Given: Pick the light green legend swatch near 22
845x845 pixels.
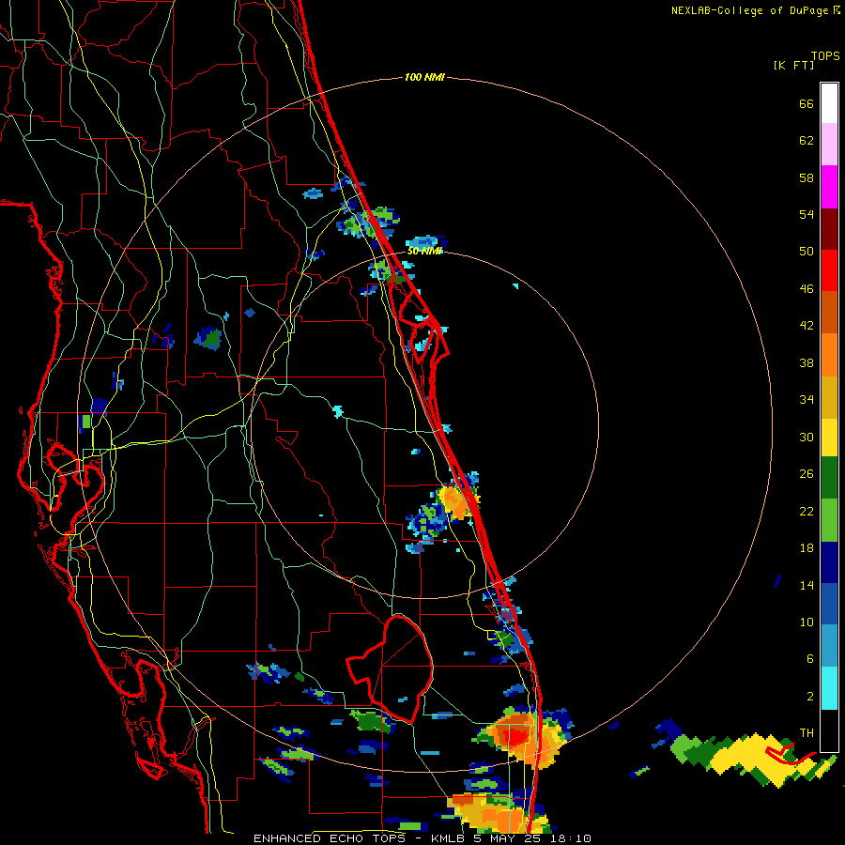Looking at the screenshot, I should point(829,520).
